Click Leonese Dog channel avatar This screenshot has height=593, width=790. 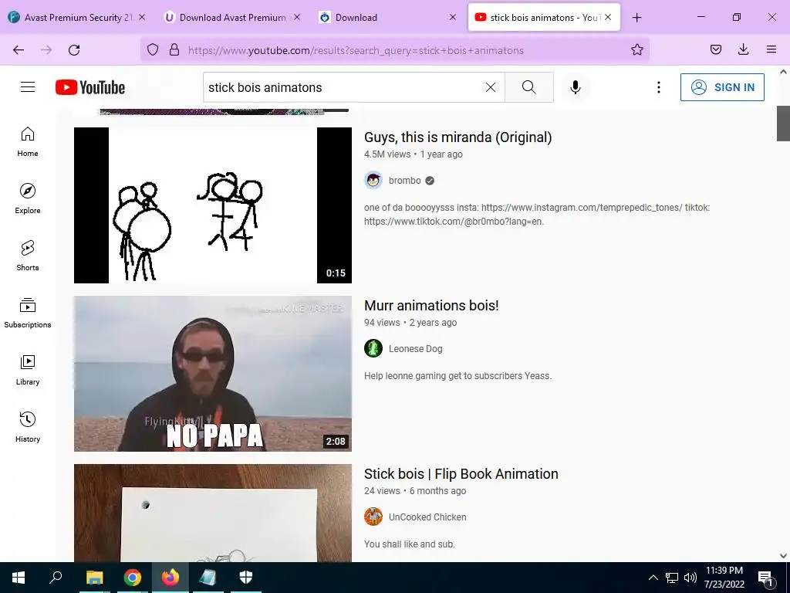coord(373,348)
